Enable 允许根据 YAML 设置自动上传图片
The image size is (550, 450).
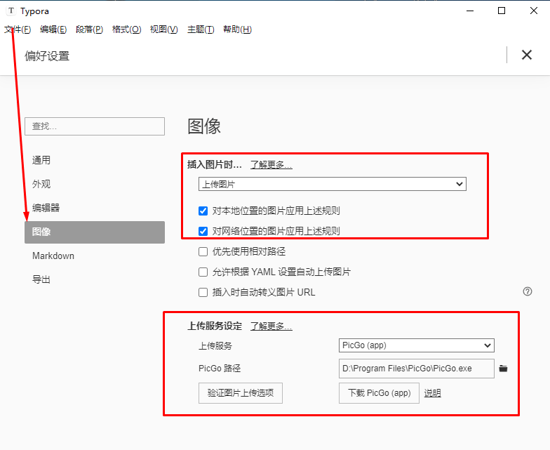pos(203,272)
